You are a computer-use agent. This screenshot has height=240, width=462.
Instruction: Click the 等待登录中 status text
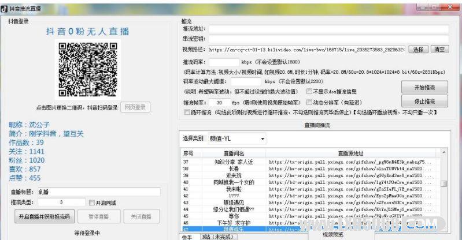coord(87,233)
